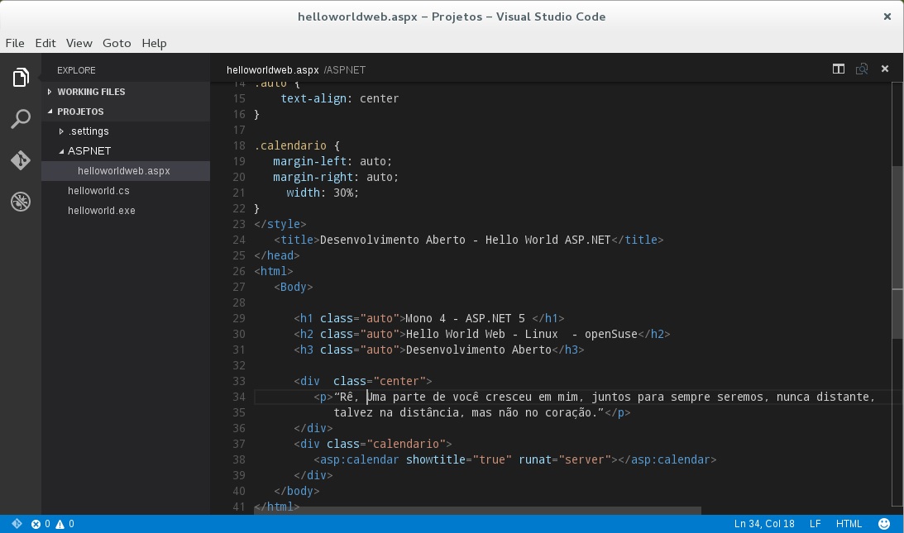Viewport: 904px width, 533px height.
Task: Click the git icon in the status bar
Action: 17,524
